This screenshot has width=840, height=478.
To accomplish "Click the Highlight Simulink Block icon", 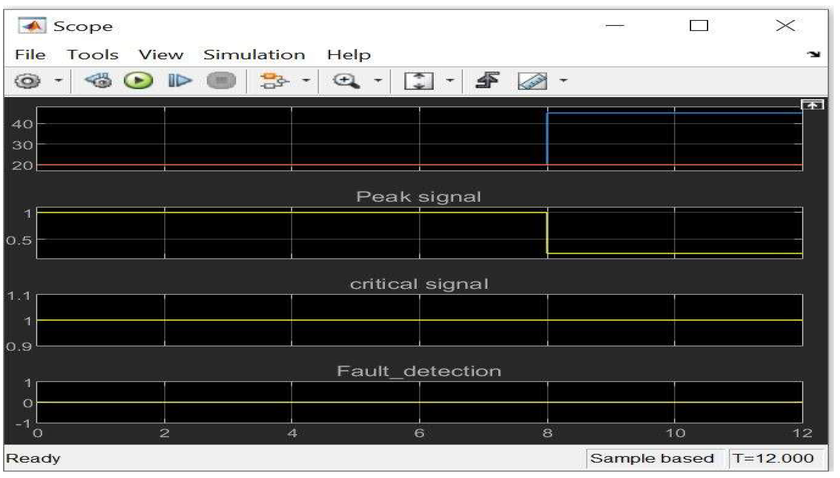I will pos(273,80).
